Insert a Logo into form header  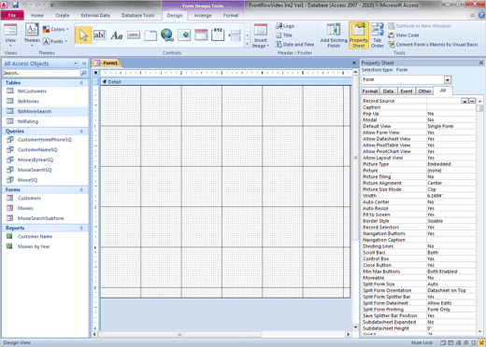(x=285, y=26)
